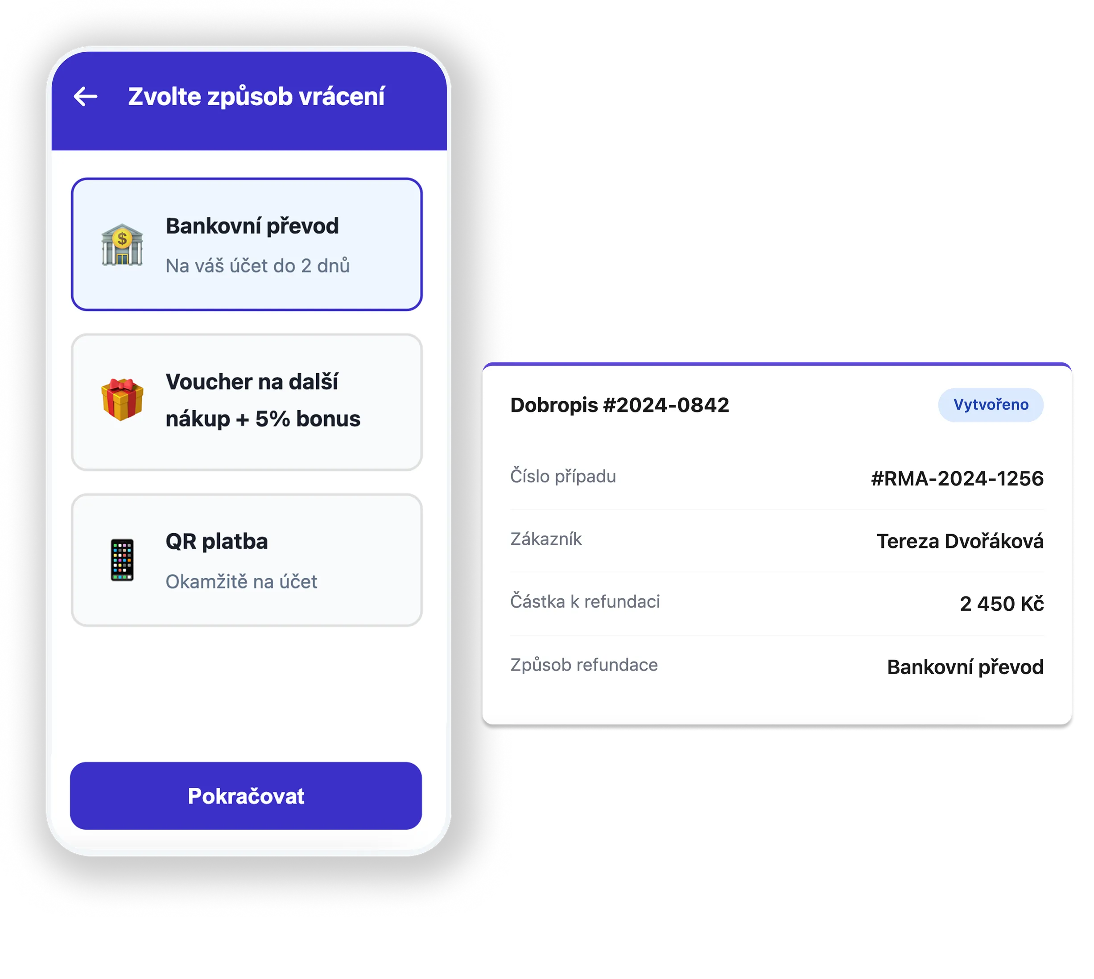The image size is (1094, 979).
Task: Click the Zvolte způsob vrácení header title
Action: 256,97
